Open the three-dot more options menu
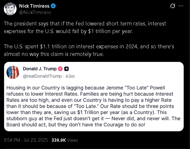The height and width of the screenshot is (149, 190). (x=181, y=6)
